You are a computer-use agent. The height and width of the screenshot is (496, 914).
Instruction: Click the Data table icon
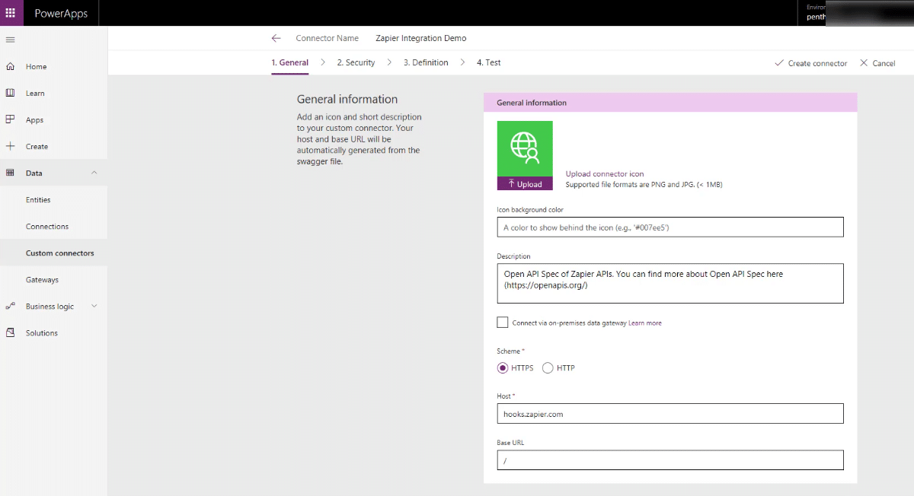11,173
